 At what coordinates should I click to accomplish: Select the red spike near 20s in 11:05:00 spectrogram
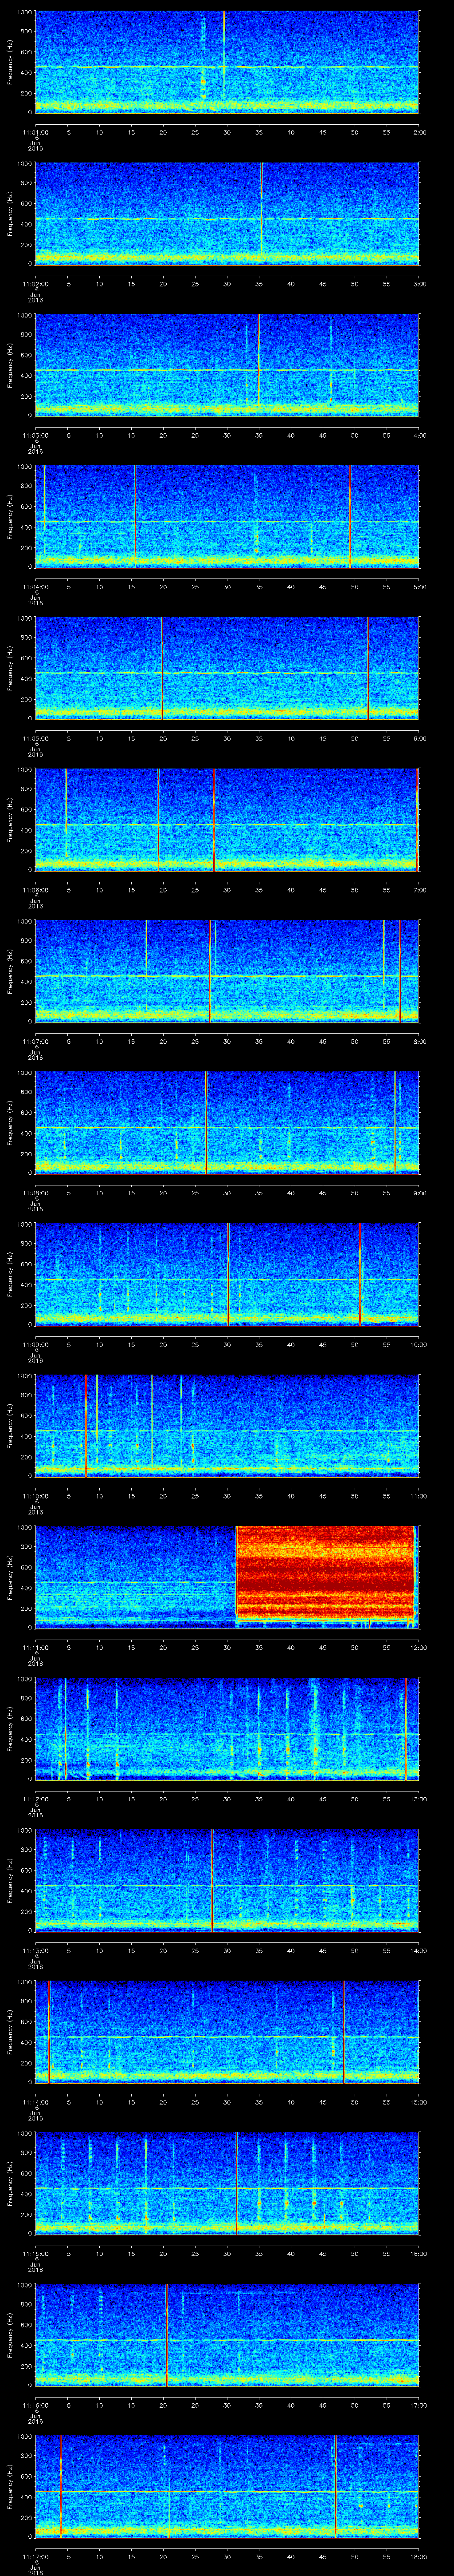click(162, 668)
